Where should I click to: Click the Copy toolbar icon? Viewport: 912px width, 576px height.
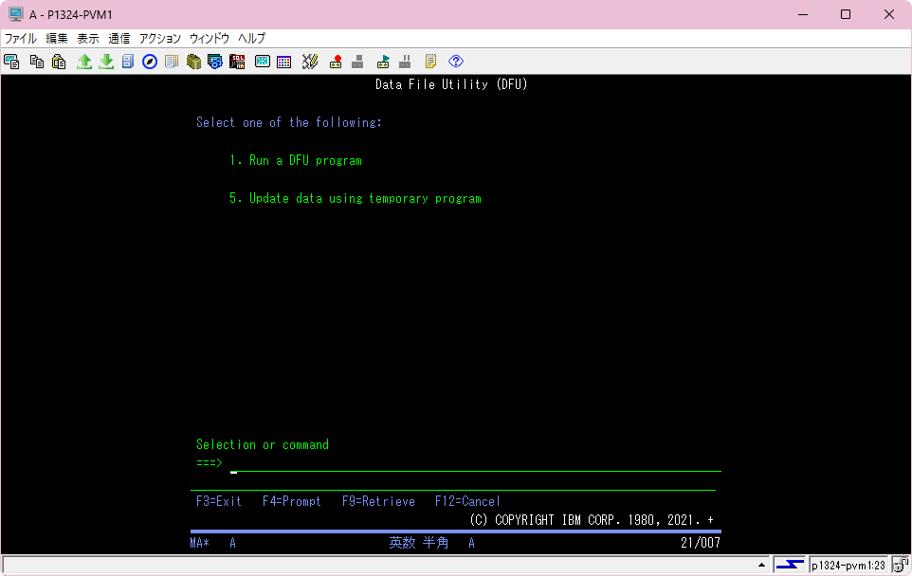tap(37, 61)
